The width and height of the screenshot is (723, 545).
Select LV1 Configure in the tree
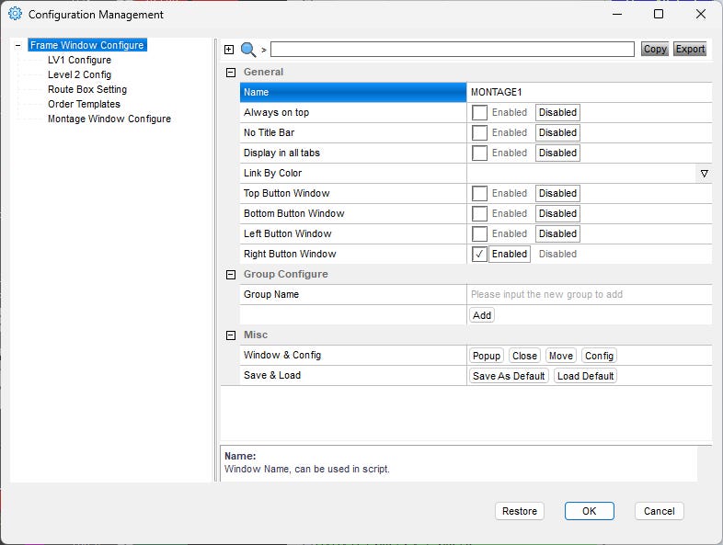pos(79,60)
